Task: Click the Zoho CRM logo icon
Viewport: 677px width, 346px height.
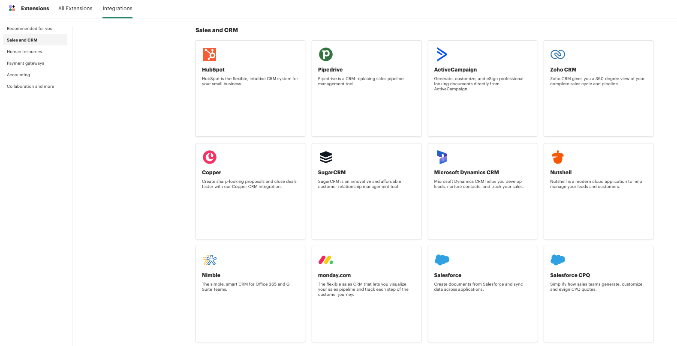Action: point(557,54)
